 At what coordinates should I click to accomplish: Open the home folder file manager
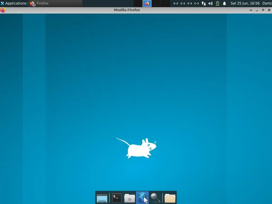click(130, 198)
